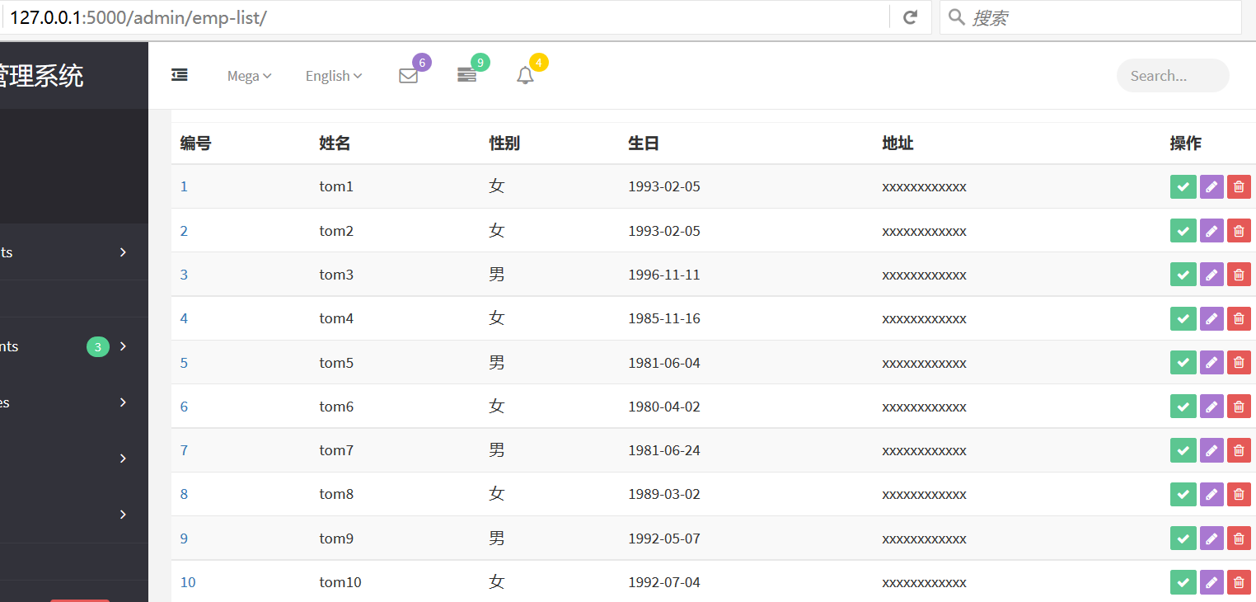The height and width of the screenshot is (602, 1256).
Task: Click the 地址 column header
Action: click(897, 143)
